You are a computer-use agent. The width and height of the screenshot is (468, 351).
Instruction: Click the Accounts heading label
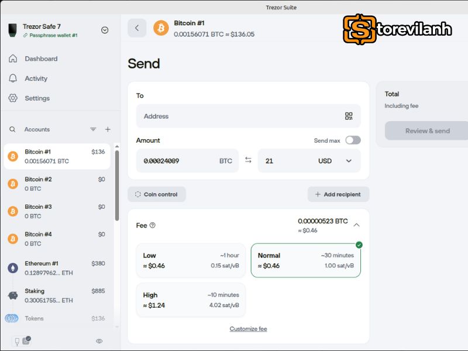(x=37, y=129)
